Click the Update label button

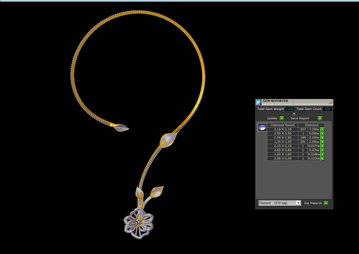point(272,118)
